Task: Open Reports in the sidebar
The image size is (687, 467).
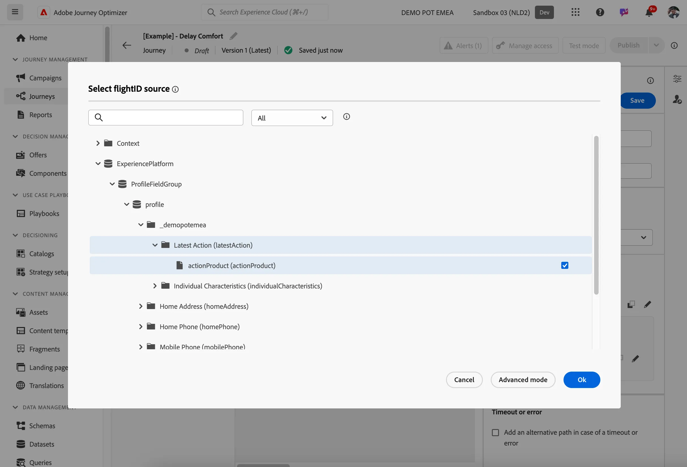Action: (x=40, y=115)
